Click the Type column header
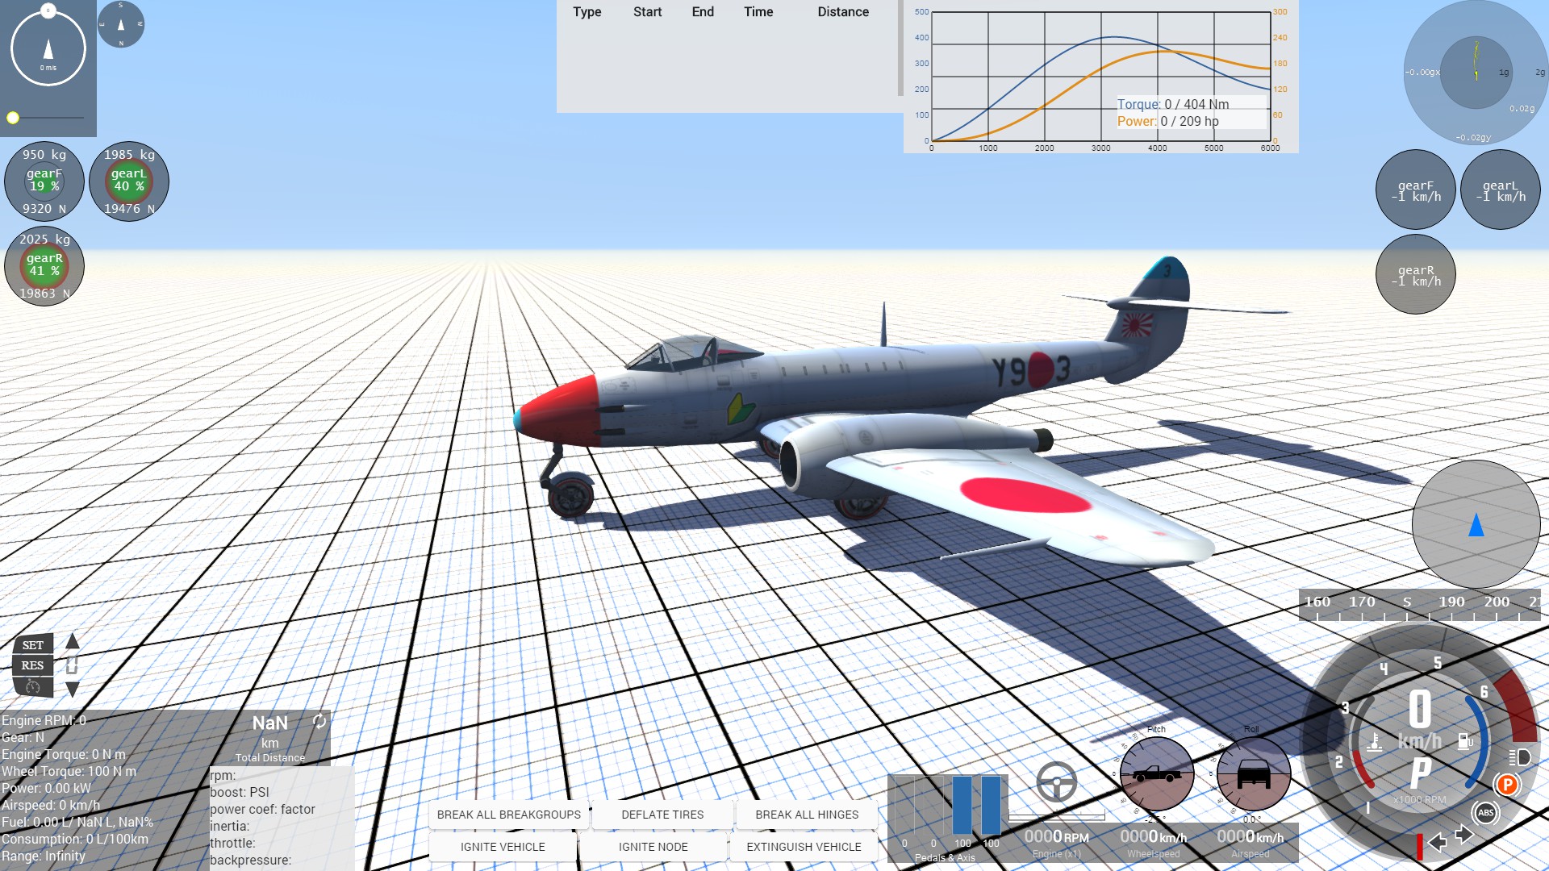 [x=587, y=12]
